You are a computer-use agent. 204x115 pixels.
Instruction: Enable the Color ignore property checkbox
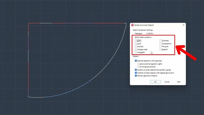click(x=136, y=41)
